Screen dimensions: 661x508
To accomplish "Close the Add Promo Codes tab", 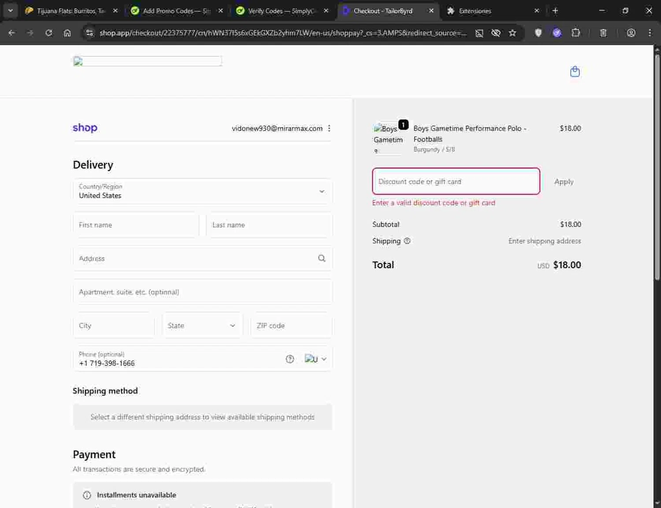I will pos(220,11).
